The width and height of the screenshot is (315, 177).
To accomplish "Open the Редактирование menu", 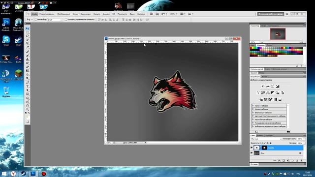I will (x=47, y=14).
